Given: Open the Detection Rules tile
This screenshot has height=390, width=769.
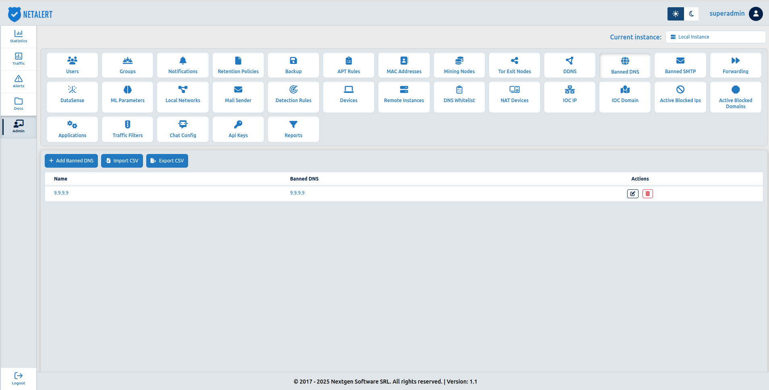Looking at the screenshot, I should pyautogui.click(x=293, y=97).
